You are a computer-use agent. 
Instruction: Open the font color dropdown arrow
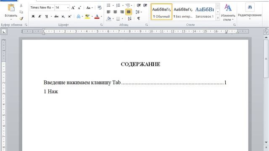[x=101, y=17]
